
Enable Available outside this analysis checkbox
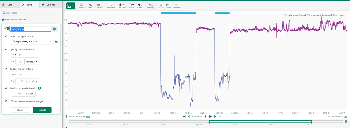coord(12,102)
